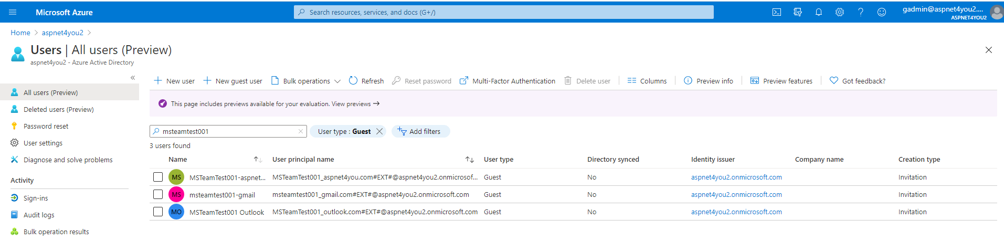
Task: Open the feedback smiley icon
Action: coord(882,12)
